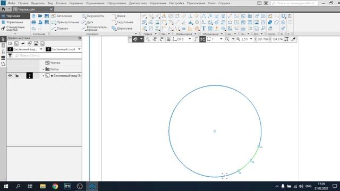Open the variables fx side panel
The height and width of the screenshot is (191, 340).
[x=3, y=51]
